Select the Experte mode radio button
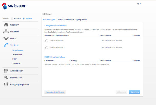The width and height of the screenshot is (156, 105). click(24, 19)
